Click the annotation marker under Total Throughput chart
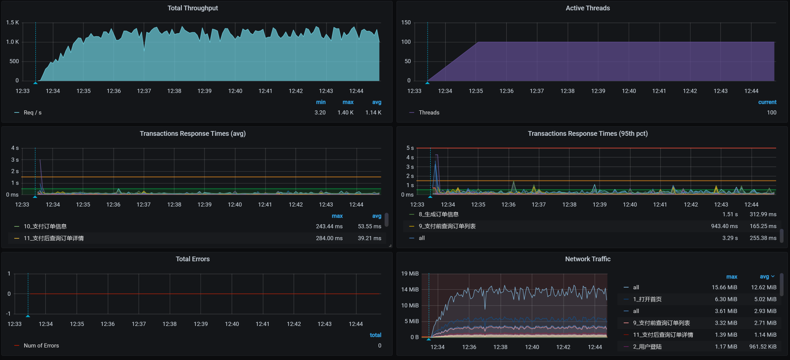This screenshot has height=360, width=790. pos(35,82)
